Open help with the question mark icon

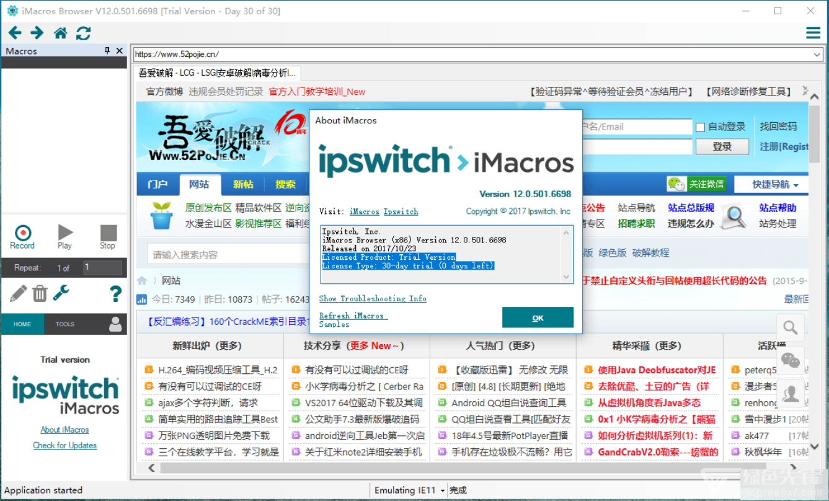pos(115,293)
